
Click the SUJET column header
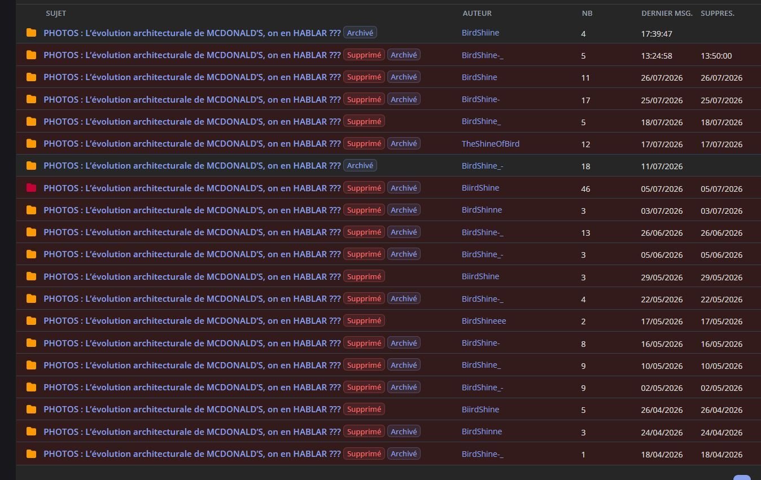[56, 13]
